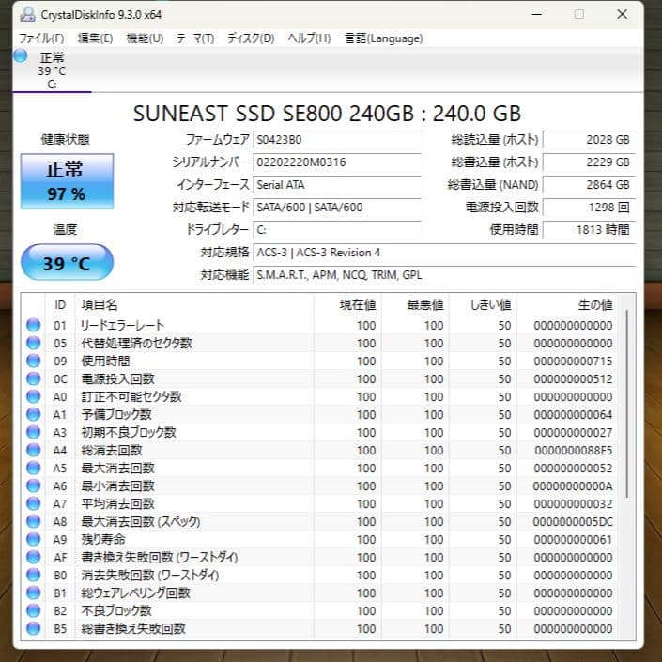Click the 正常 97 % health status button
Viewport: 662px width, 662px height.
[67, 181]
